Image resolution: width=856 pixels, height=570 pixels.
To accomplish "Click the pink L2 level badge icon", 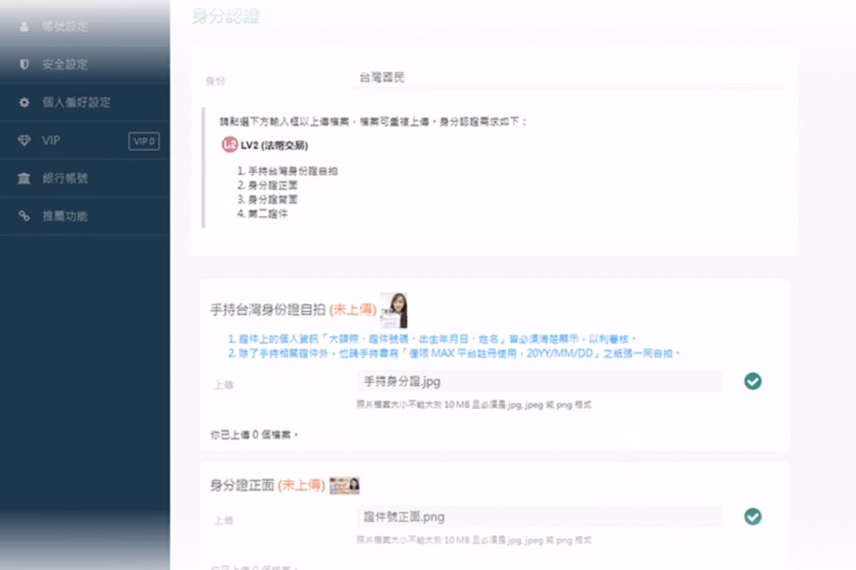I will 229,145.
